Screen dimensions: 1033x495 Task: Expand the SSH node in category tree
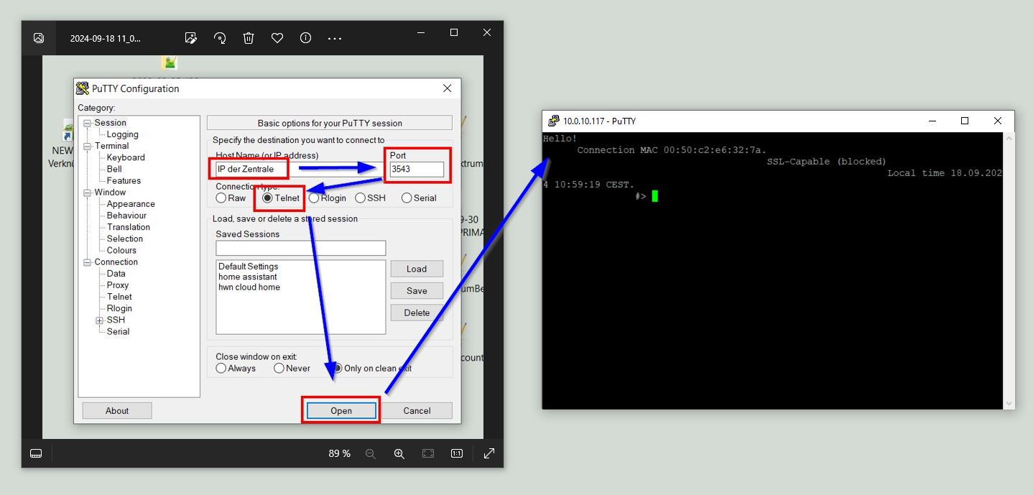click(x=99, y=320)
